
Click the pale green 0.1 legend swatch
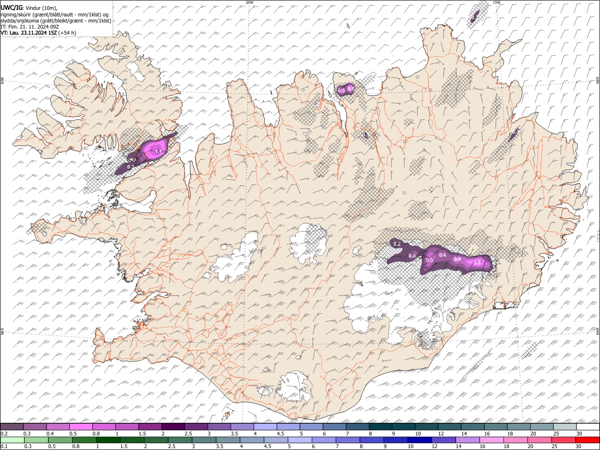[x=12, y=440]
